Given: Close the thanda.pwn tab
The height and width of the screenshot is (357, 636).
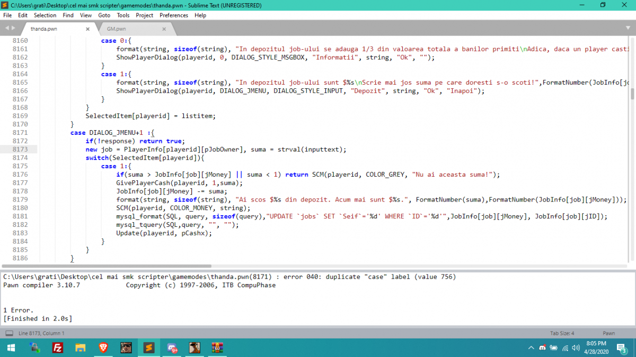Looking at the screenshot, I should 87,29.
